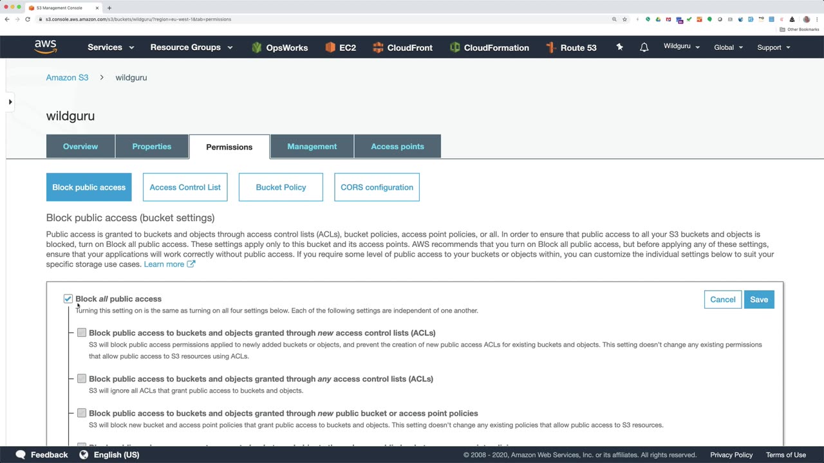Click the wildguru breadcrumb text
Viewport: 824px width, 463px height.
(131, 77)
